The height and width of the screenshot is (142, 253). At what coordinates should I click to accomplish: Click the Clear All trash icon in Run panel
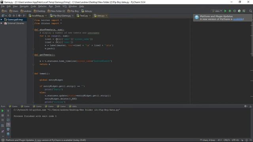click(x=8, y=134)
